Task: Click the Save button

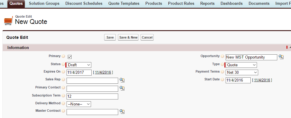Action: pos(110,37)
